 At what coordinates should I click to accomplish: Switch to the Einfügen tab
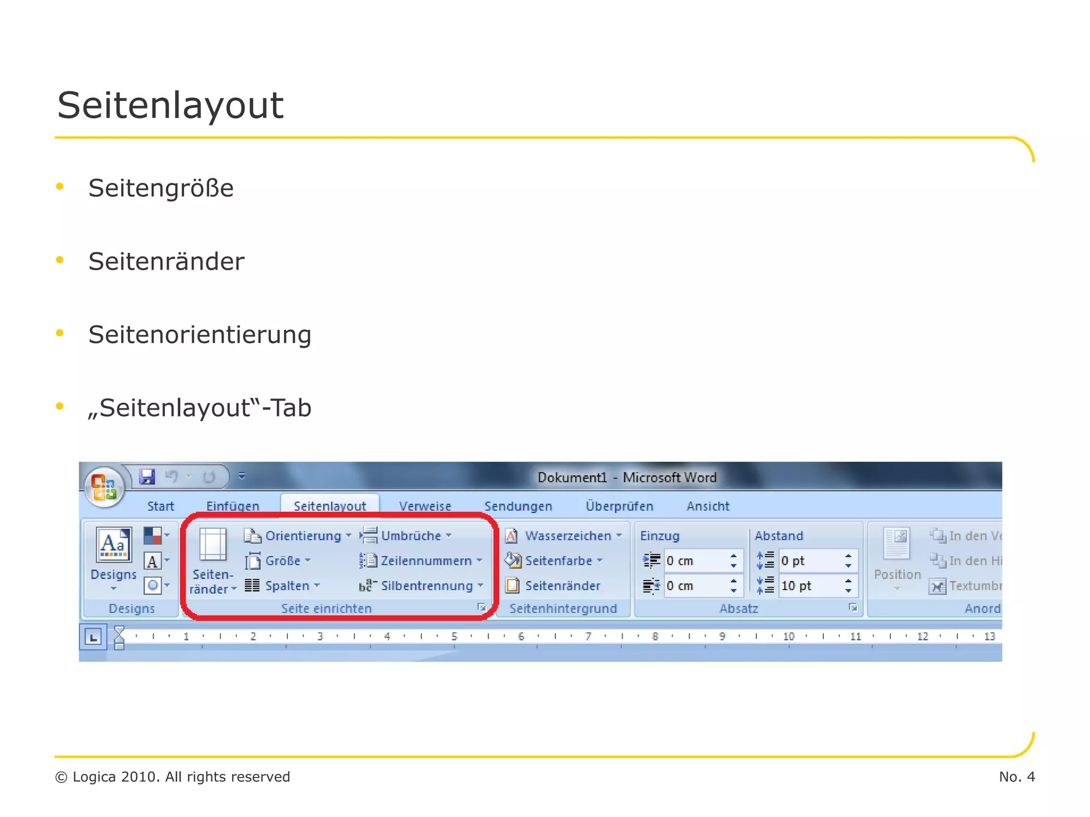click(x=233, y=506)
